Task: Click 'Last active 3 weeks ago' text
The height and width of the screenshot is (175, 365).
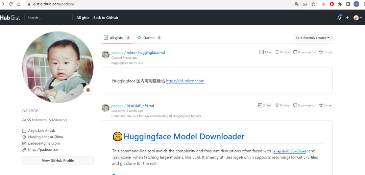Action: pyautogui.click(x=127, y=111)
